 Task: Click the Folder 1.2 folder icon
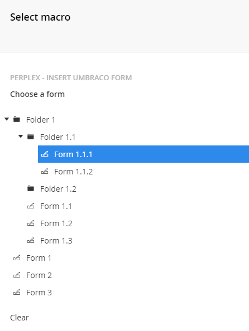[31, 188]
